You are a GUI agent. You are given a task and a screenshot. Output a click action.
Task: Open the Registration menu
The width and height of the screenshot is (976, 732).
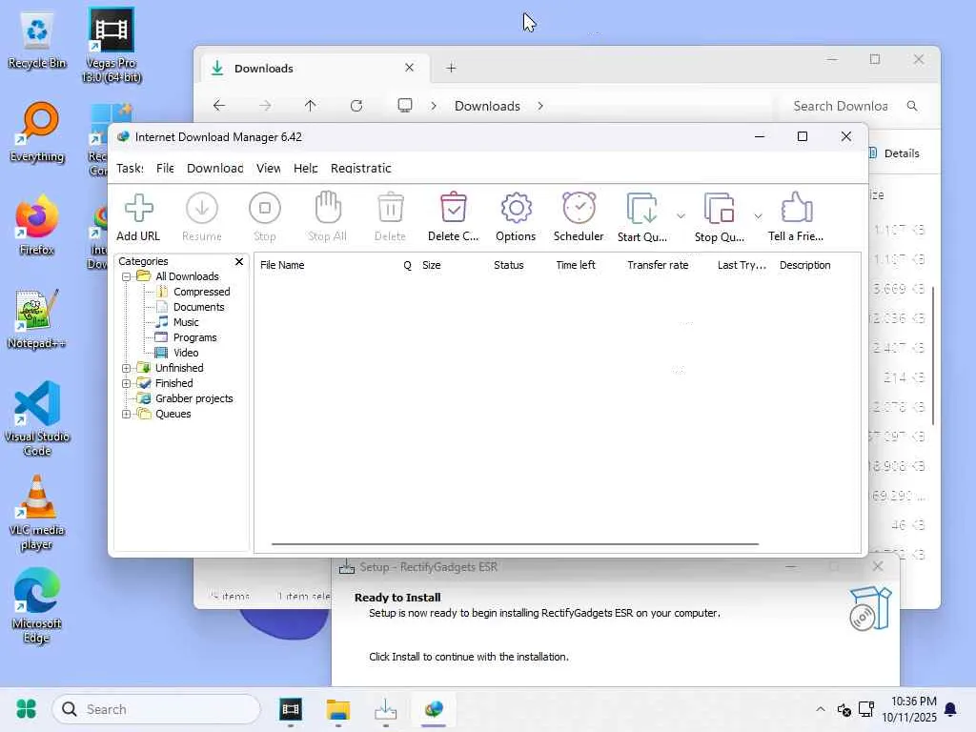pyautogui.click(x=361, y=168)
